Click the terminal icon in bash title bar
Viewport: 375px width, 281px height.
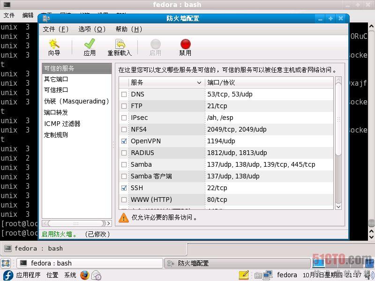click(x=7, y=5)
